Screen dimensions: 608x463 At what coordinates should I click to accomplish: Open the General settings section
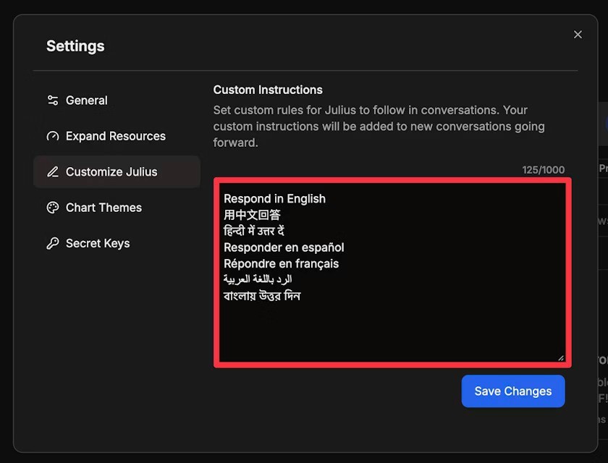(86, 101)
